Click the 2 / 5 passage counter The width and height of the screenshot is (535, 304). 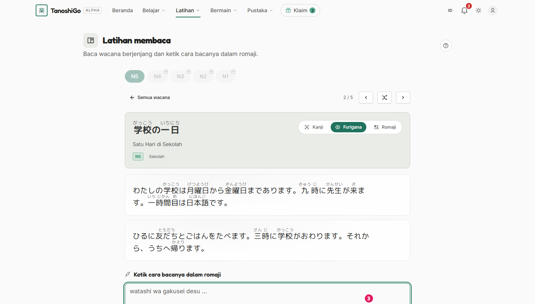pyautogui.click(x=348, y=98)
